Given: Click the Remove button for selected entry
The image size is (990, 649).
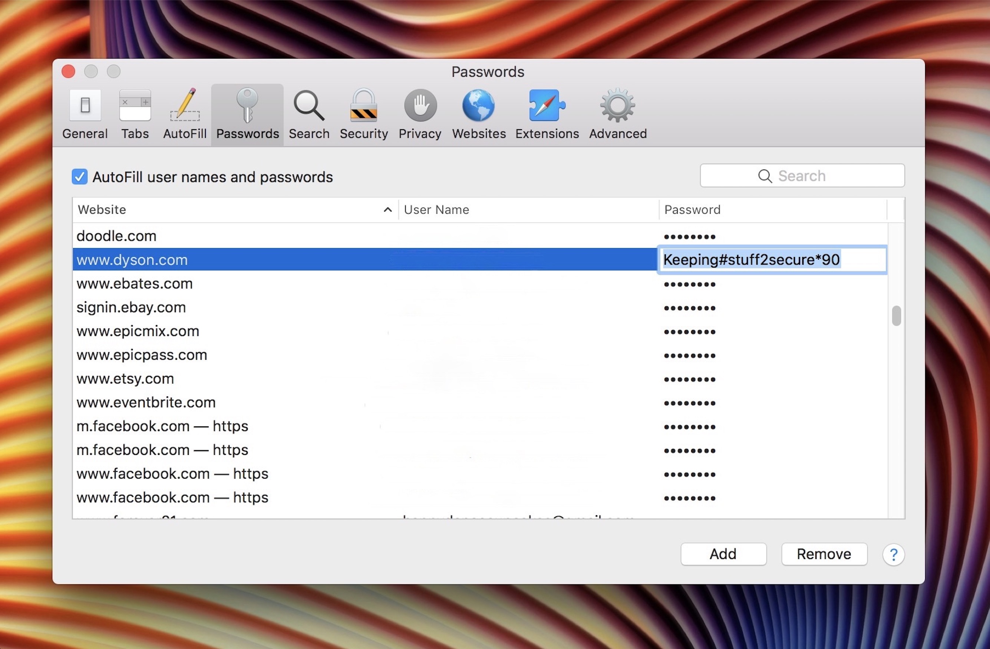Looking at the screenshot, I should [x=823, y=553].
